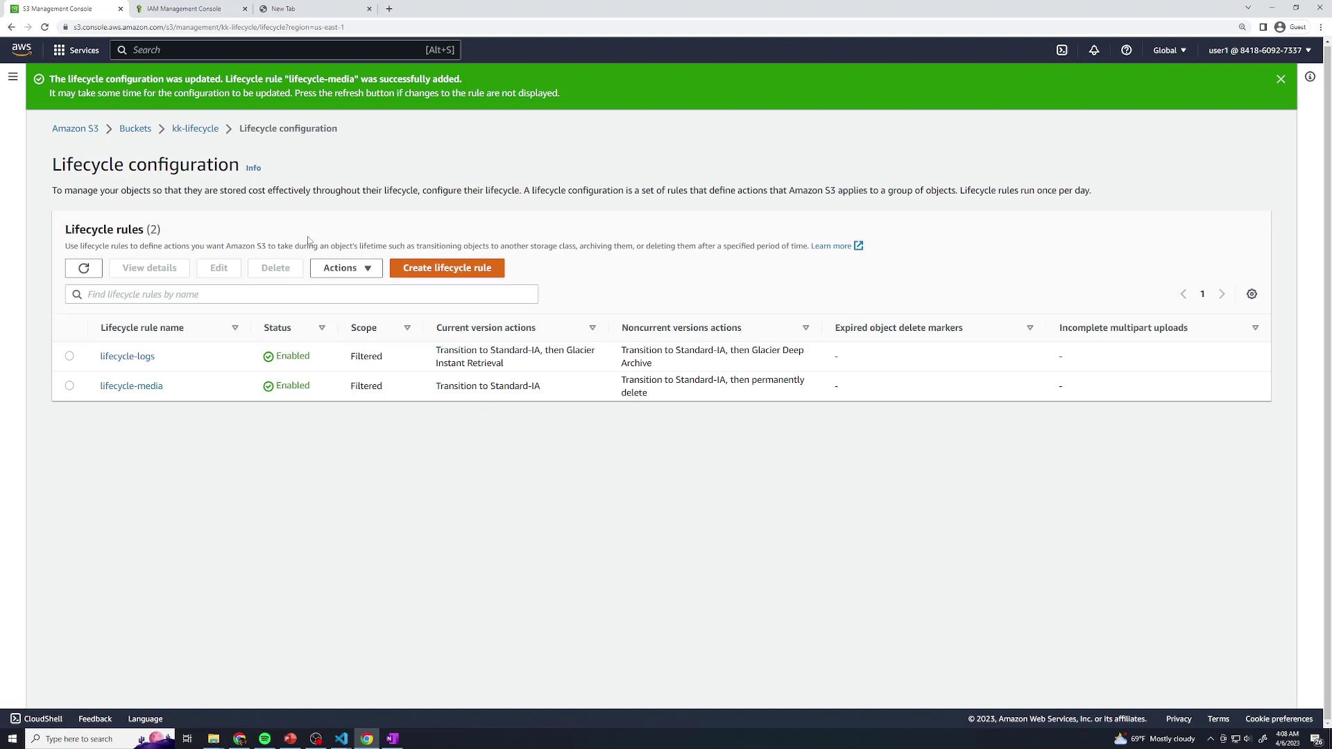This screenshot has width=1332, height=749.
Task: Go to the kk-lifecycle breadcrumb link
Action: 195,128
